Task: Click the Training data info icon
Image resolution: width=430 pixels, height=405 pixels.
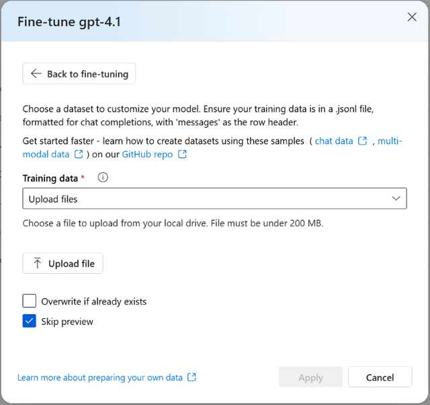Action: pyautogui.click(x=103, y=178)
